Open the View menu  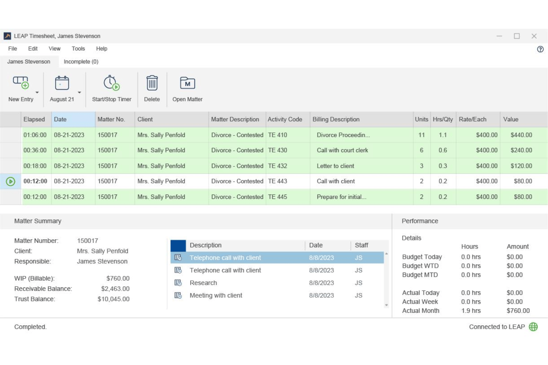(54, 48)
